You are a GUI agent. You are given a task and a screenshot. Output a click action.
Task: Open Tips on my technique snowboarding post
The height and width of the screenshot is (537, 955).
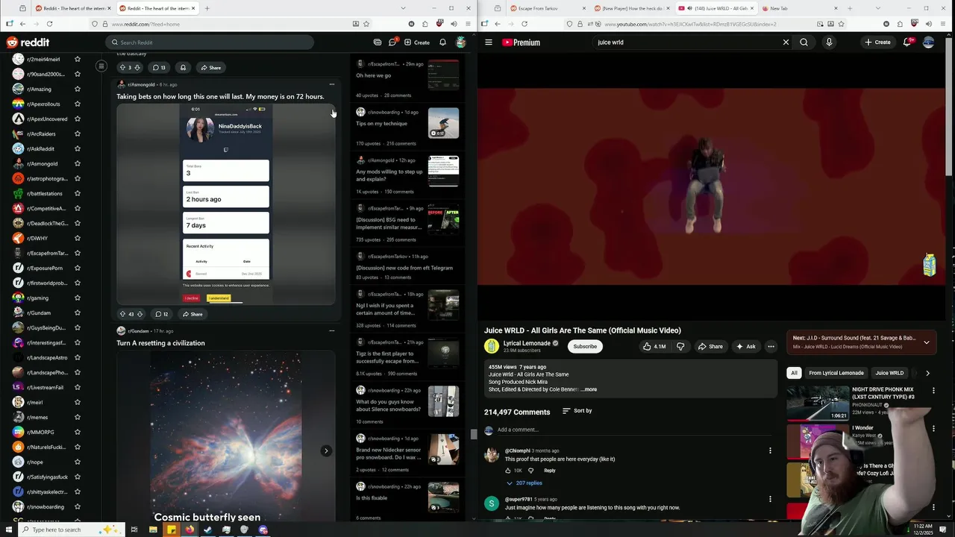(x=381, y=124)
